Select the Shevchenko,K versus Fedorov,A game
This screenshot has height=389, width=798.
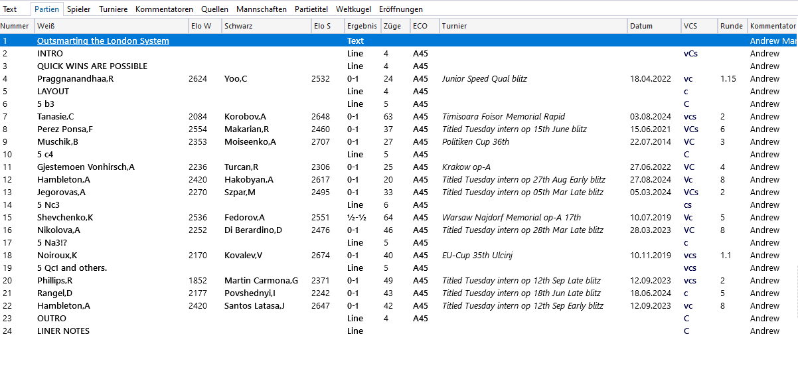click(65, 218)
